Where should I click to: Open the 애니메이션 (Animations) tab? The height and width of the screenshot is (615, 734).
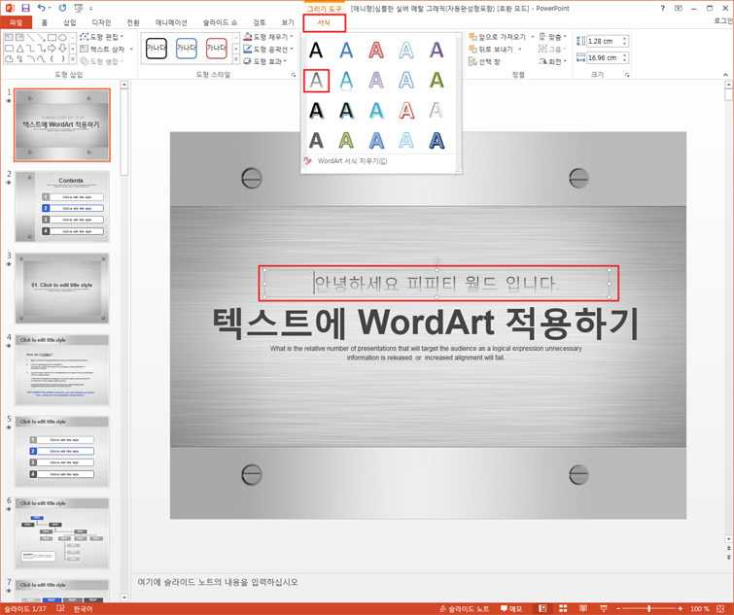[x=171, y=22]
